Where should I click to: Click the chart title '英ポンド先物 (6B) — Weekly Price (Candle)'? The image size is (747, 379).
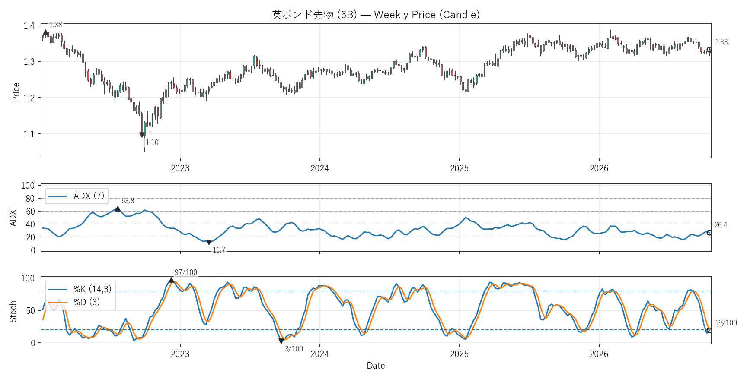(376, 15)
